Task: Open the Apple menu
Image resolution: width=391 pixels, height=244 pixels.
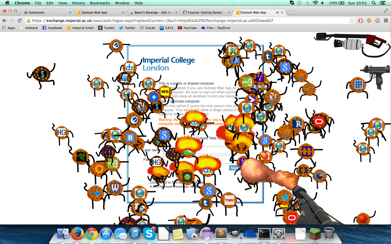Action: pos(7,3)
